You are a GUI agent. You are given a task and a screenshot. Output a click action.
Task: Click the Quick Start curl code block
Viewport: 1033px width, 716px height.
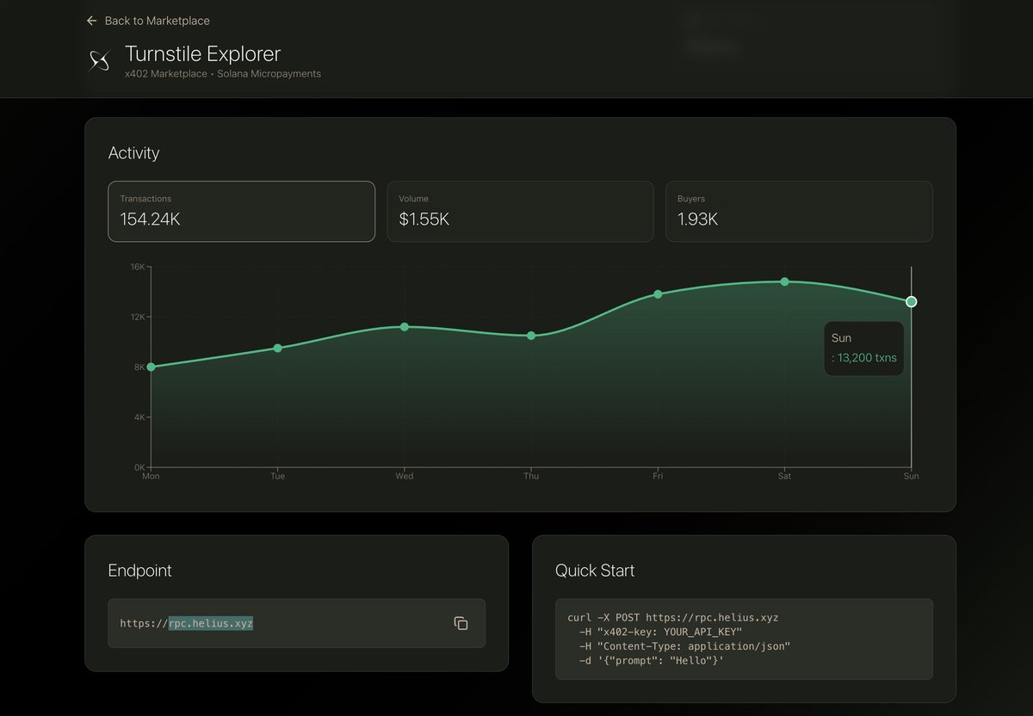744,639
